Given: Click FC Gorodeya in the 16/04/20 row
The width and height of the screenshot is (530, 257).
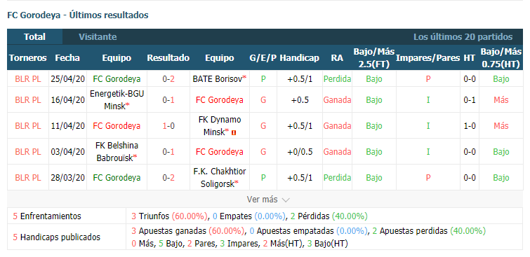Looking at the screenshot, I should (x=219, y=100).
